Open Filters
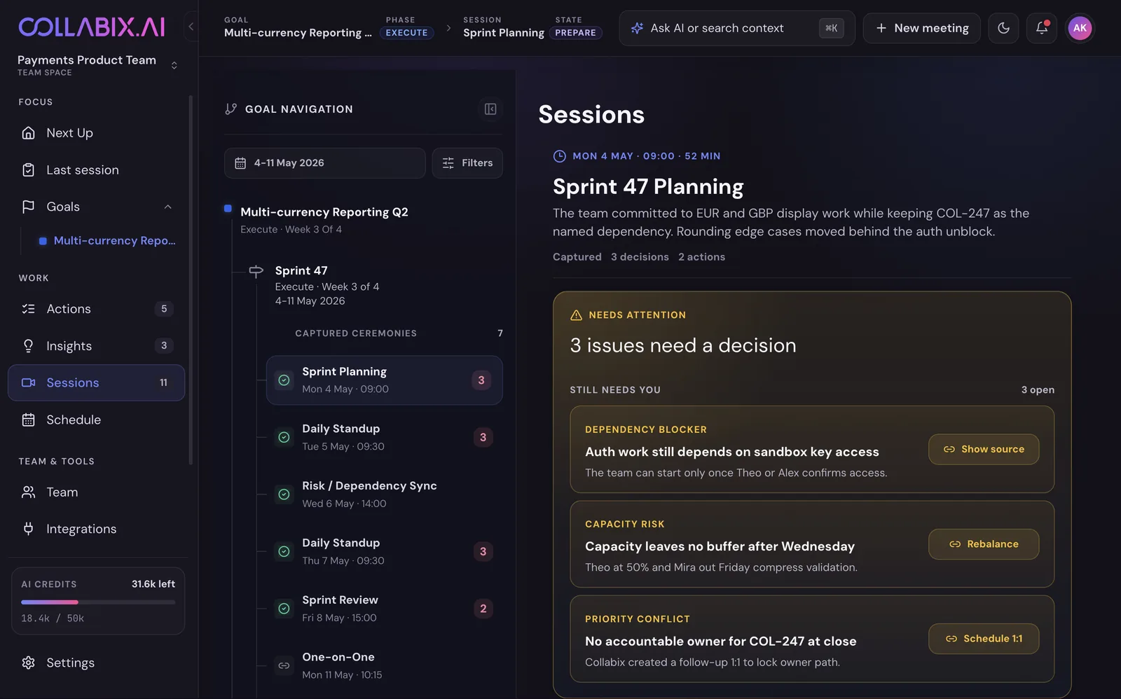The height and width of the screenshot is (699, 1121). click(x=467, y=163)
